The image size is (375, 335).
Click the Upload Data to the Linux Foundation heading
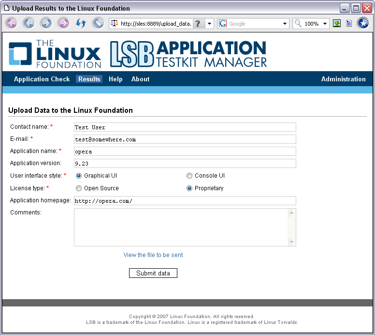click(x=71, y=110)
